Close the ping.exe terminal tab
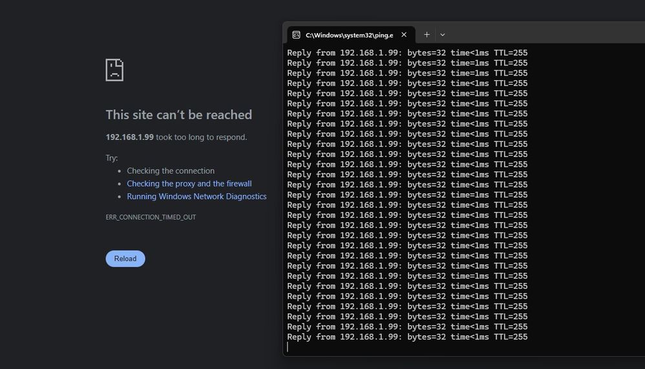The height and width of the screenshot is (369, 645). pos(405,34)
